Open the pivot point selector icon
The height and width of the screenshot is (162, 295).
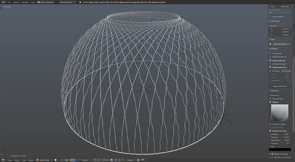pyautogui.click(x=62, y=160)
